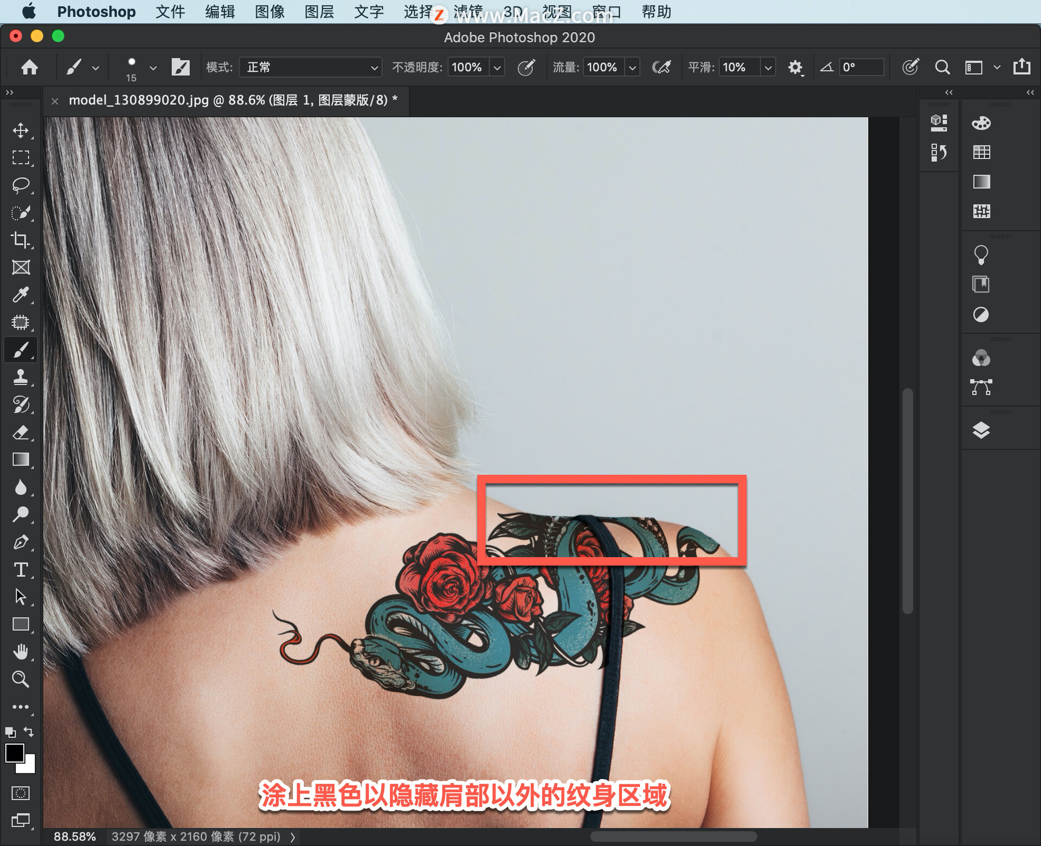The height and width of the screenshot is (846, 1041).
Task: Select the Rectangular Marquee tool
Action: point(21,158)
